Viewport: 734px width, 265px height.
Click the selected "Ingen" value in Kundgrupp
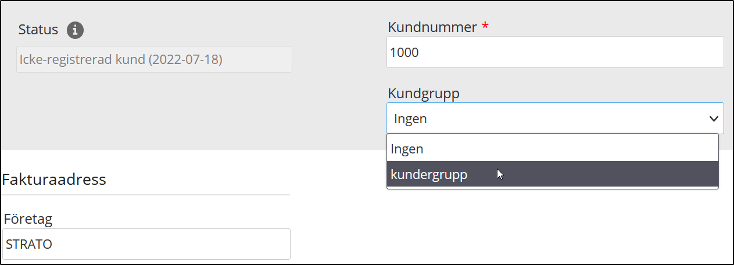410,119
